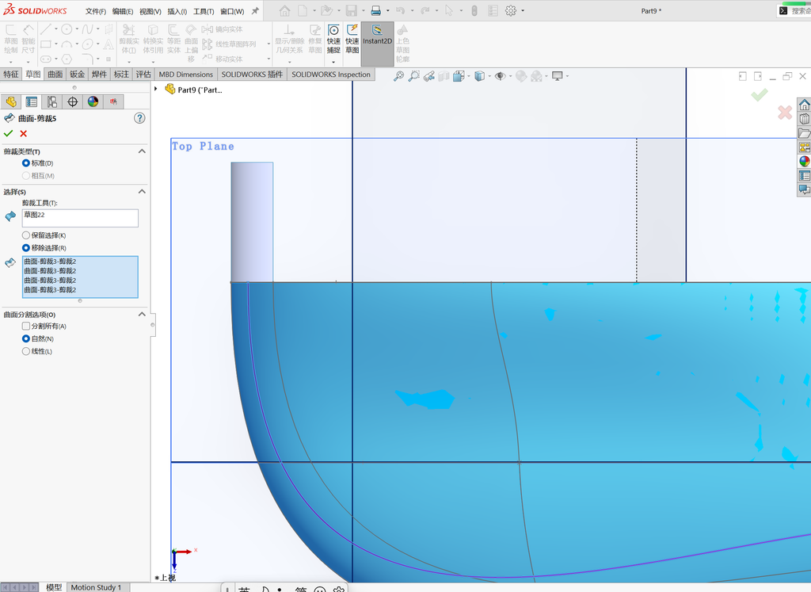Image resolution: width=811 pixels, height=592 pixels.
Task: Open the 快速捕捉 quick snaps tool
Action: (x=333, y=39)
